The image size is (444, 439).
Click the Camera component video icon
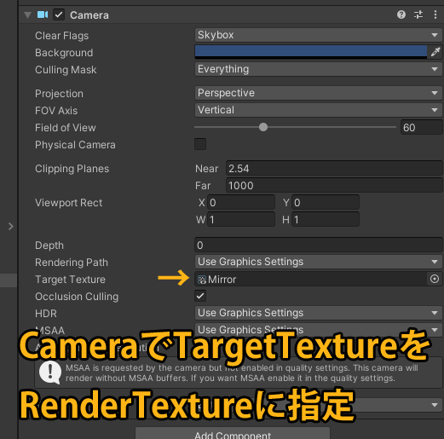(x=43, y=14)
